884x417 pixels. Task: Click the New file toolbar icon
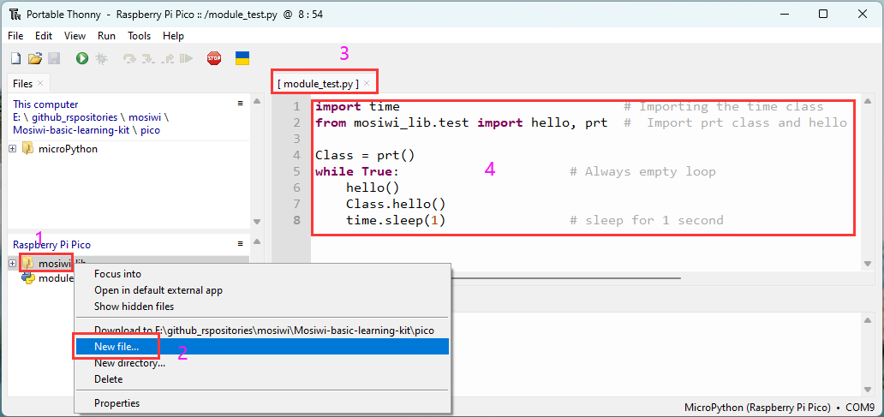(16, 58)
